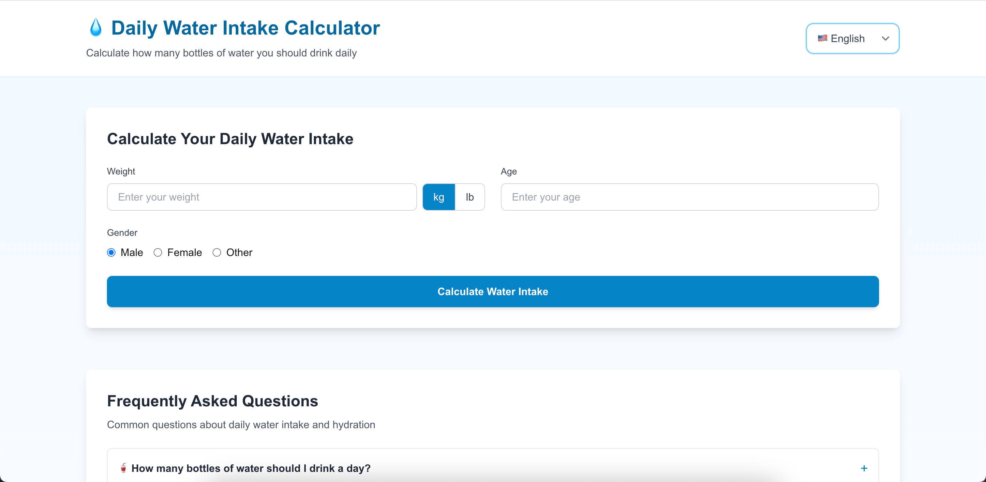Switch weight units to kg
The height and width of the screenshot is (482, 986).
(438, 197)
